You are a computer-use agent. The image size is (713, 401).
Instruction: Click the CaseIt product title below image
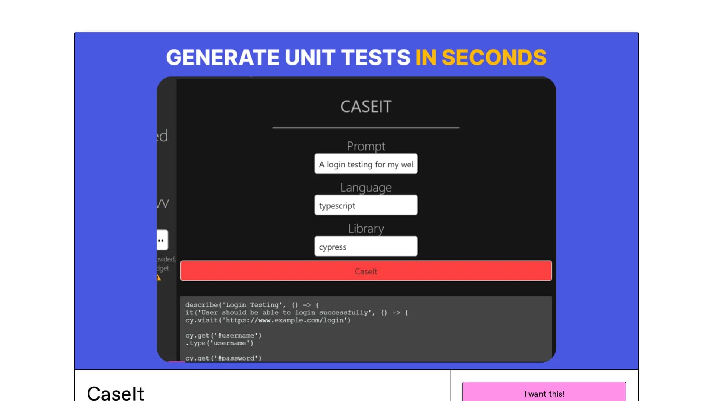point(115,393)
